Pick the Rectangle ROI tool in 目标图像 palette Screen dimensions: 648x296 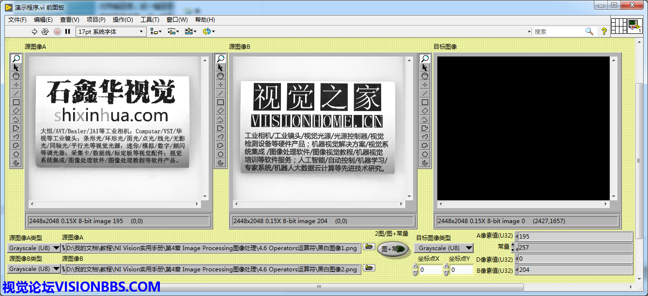coord(425,102)
